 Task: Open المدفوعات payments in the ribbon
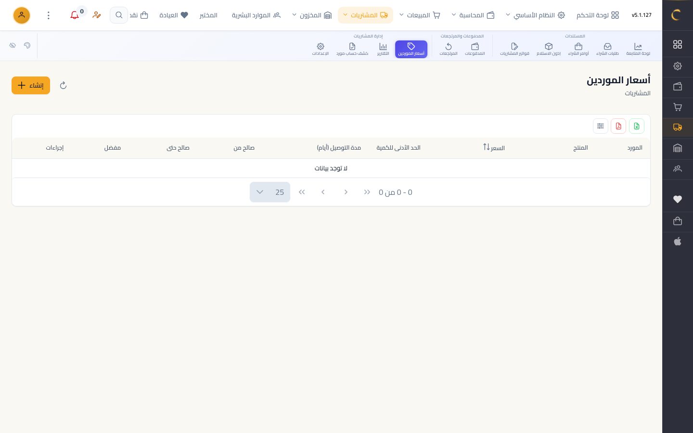475,49
